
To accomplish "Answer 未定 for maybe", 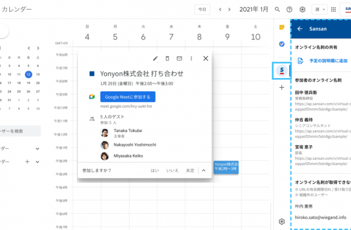I will pyautogui.click(x=190, y=171).
